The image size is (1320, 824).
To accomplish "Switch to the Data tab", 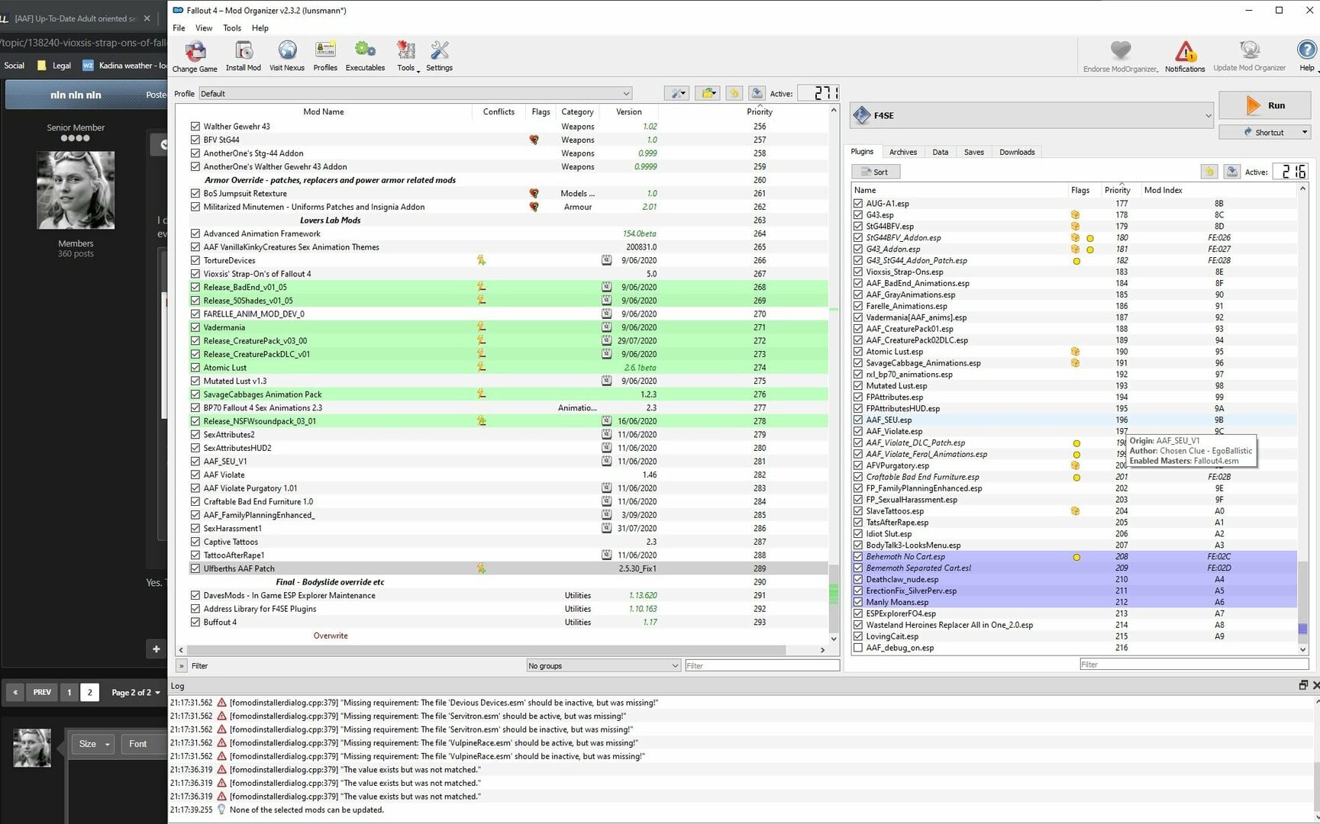I will (x=940, y=152).
